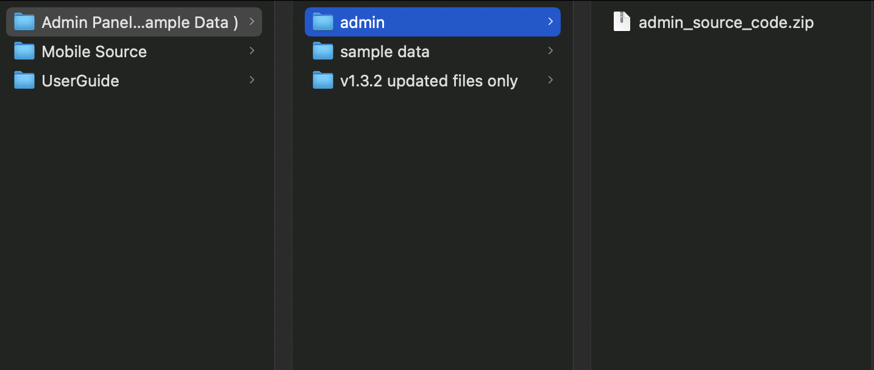Expand the Admin Panel folder chevron
Screen dimensions: 874x370
252,22
